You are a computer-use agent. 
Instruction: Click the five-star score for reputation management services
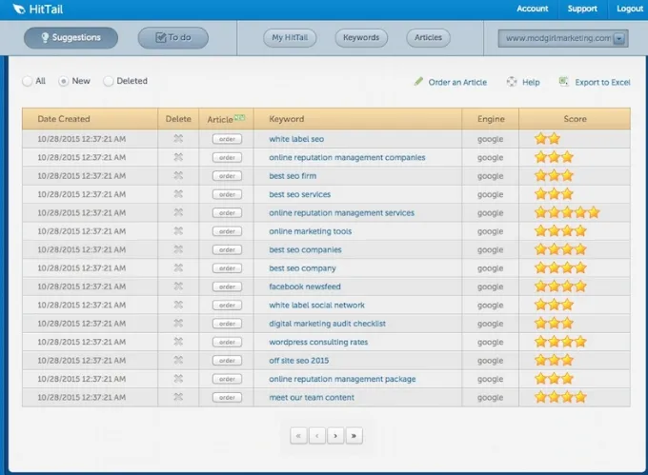click(567, 212)
